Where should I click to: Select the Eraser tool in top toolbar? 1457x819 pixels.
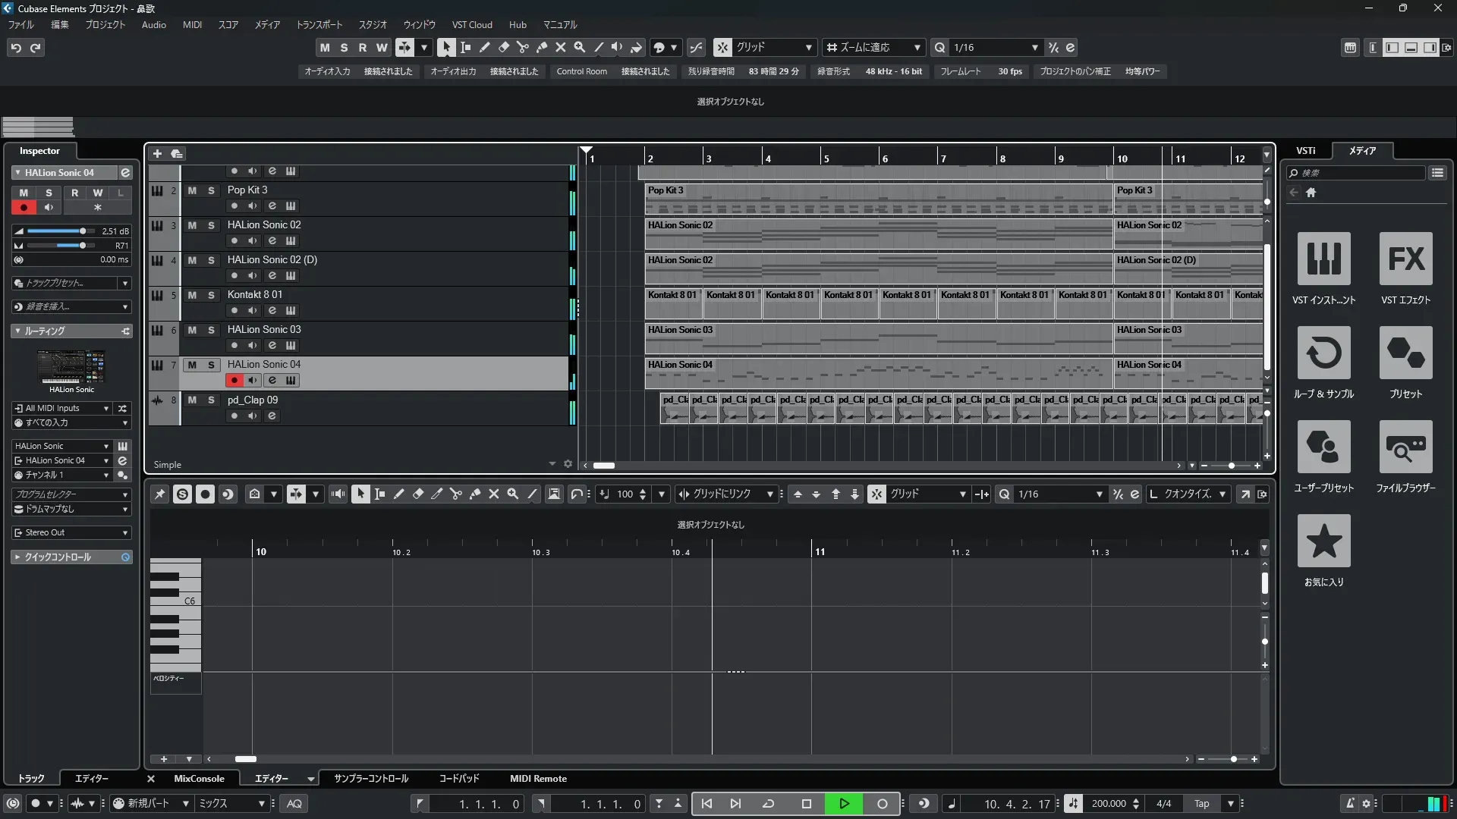click(503, 47)
